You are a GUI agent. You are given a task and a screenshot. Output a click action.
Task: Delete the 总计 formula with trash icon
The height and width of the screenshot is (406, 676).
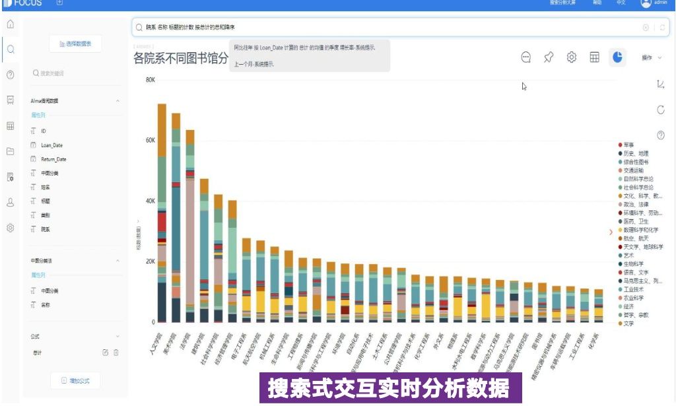[116, 353]
